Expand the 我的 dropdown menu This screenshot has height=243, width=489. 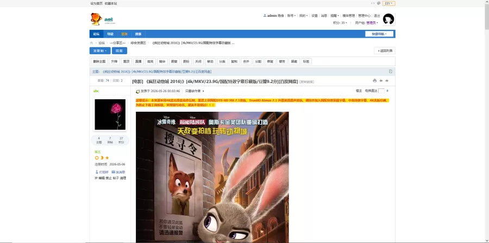click(x=303, y=16)
